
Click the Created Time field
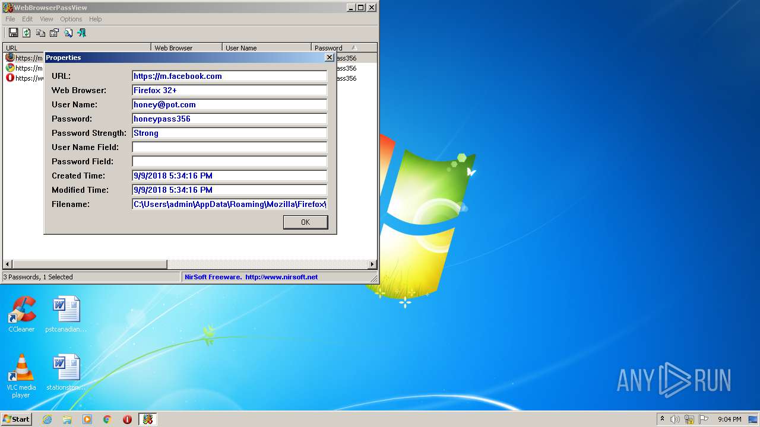pos(229,176)
